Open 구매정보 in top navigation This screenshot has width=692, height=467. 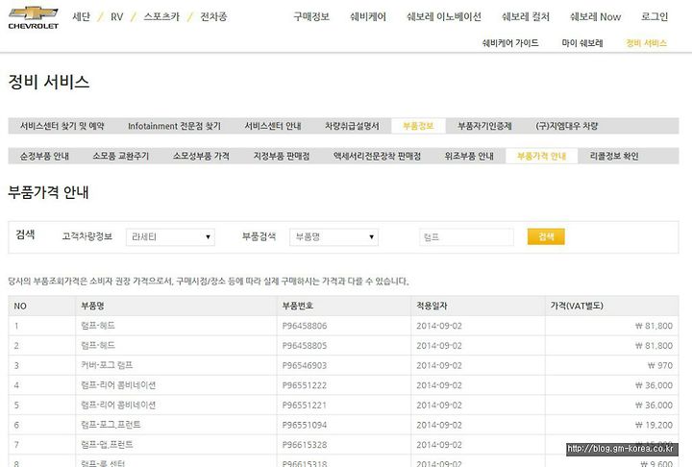click(x=311, y=16)
